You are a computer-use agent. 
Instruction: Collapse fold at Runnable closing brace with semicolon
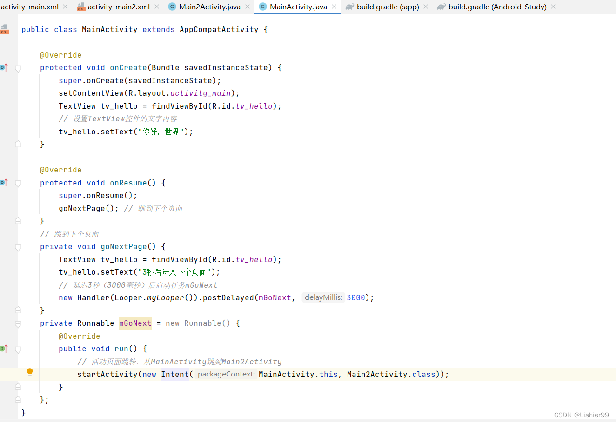(18, 400)
